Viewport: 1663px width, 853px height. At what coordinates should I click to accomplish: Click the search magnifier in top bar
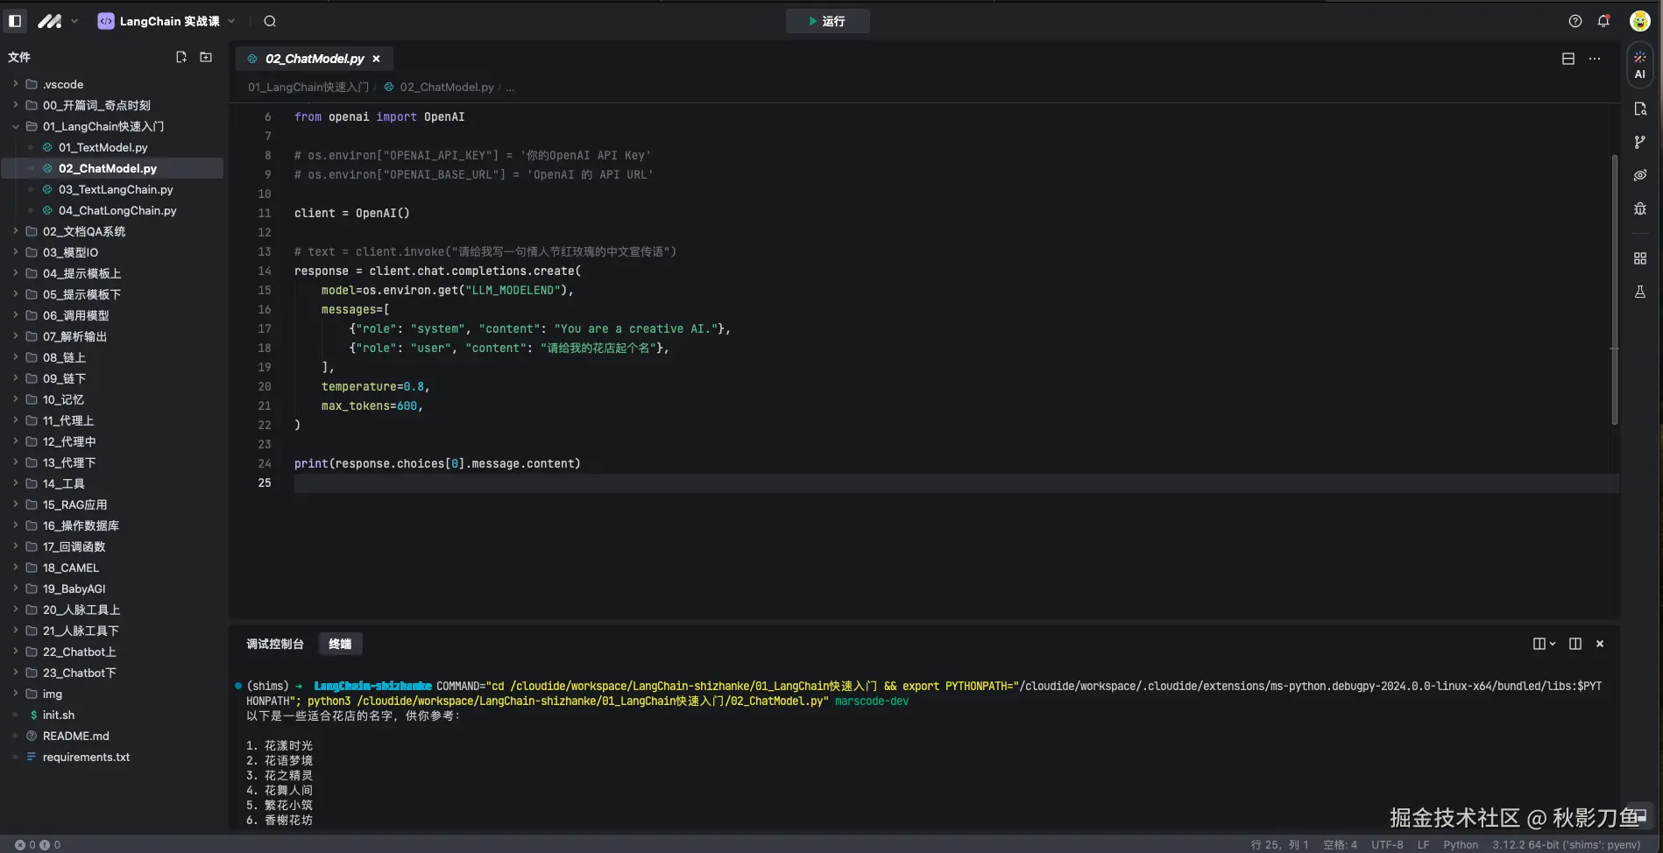tap(270, 21)
